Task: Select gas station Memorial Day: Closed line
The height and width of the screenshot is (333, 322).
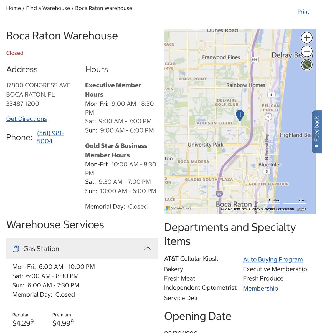Action: click(x=44, y=294)
